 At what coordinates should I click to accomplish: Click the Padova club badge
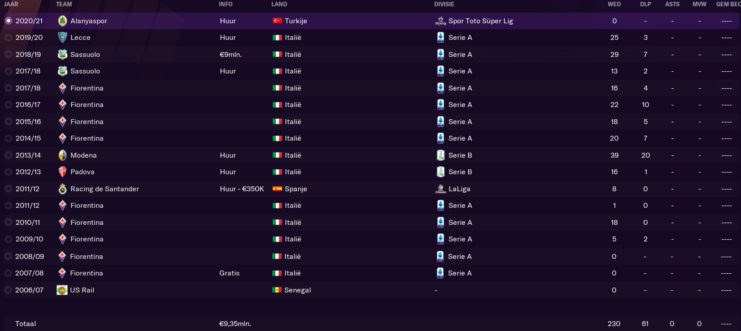[62, 172]
